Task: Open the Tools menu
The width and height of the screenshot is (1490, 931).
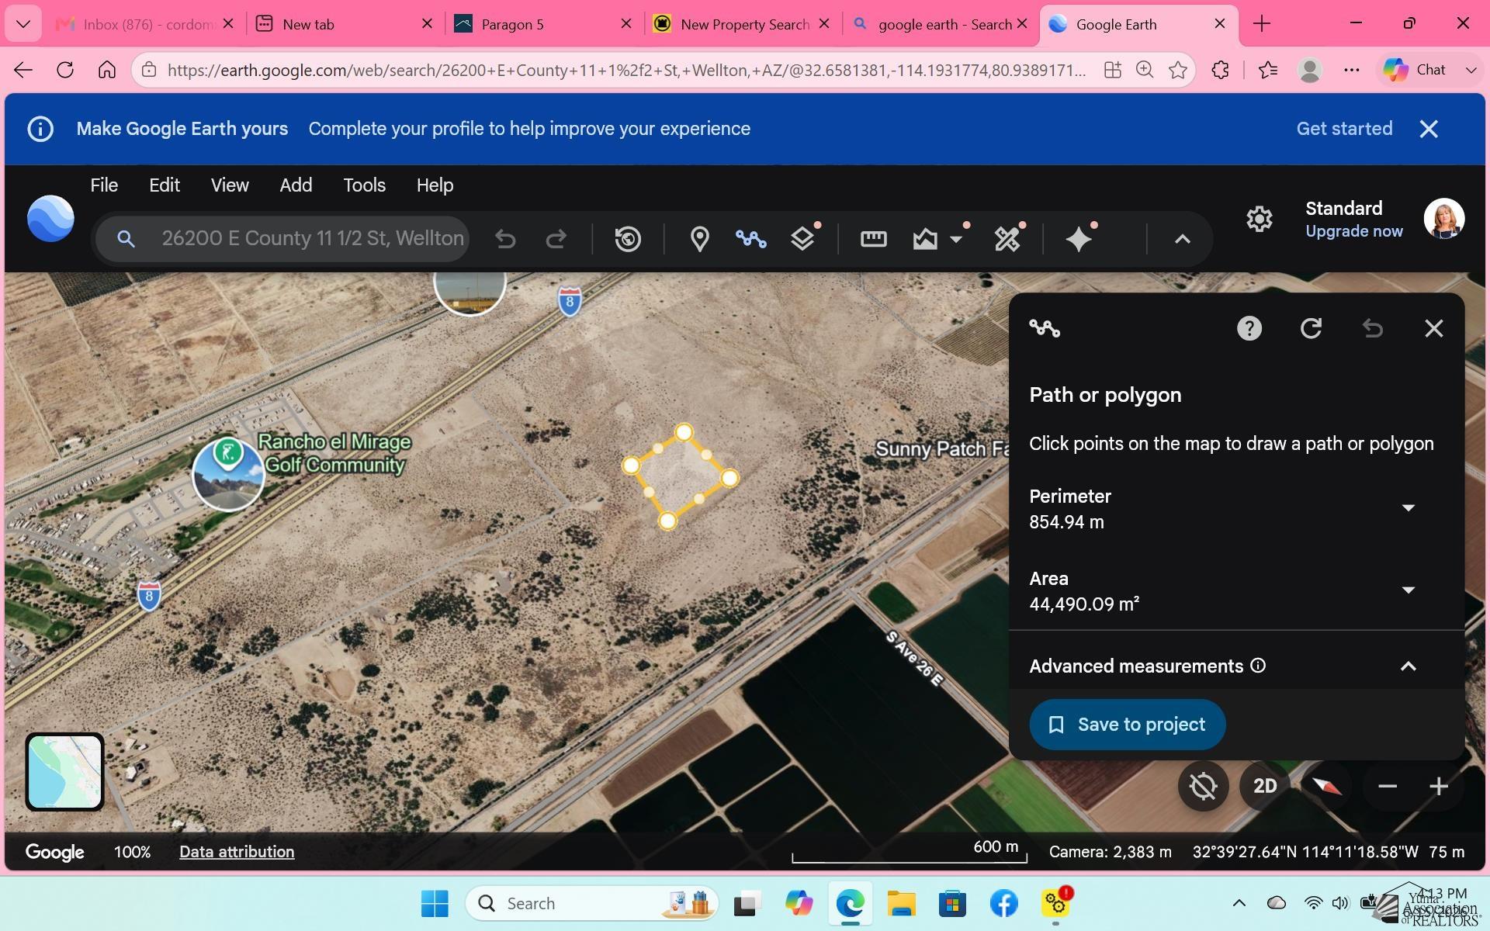Action: 364,185
